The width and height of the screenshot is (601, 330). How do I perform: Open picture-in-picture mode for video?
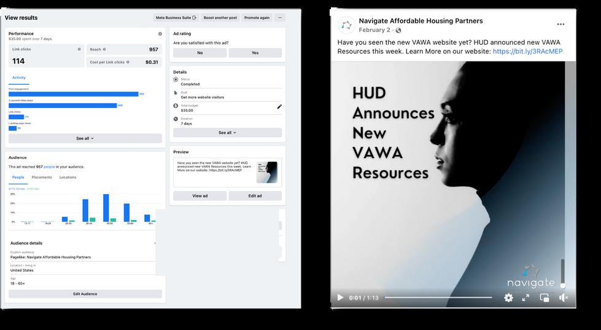pyautogui.click(x=545, y=297)
